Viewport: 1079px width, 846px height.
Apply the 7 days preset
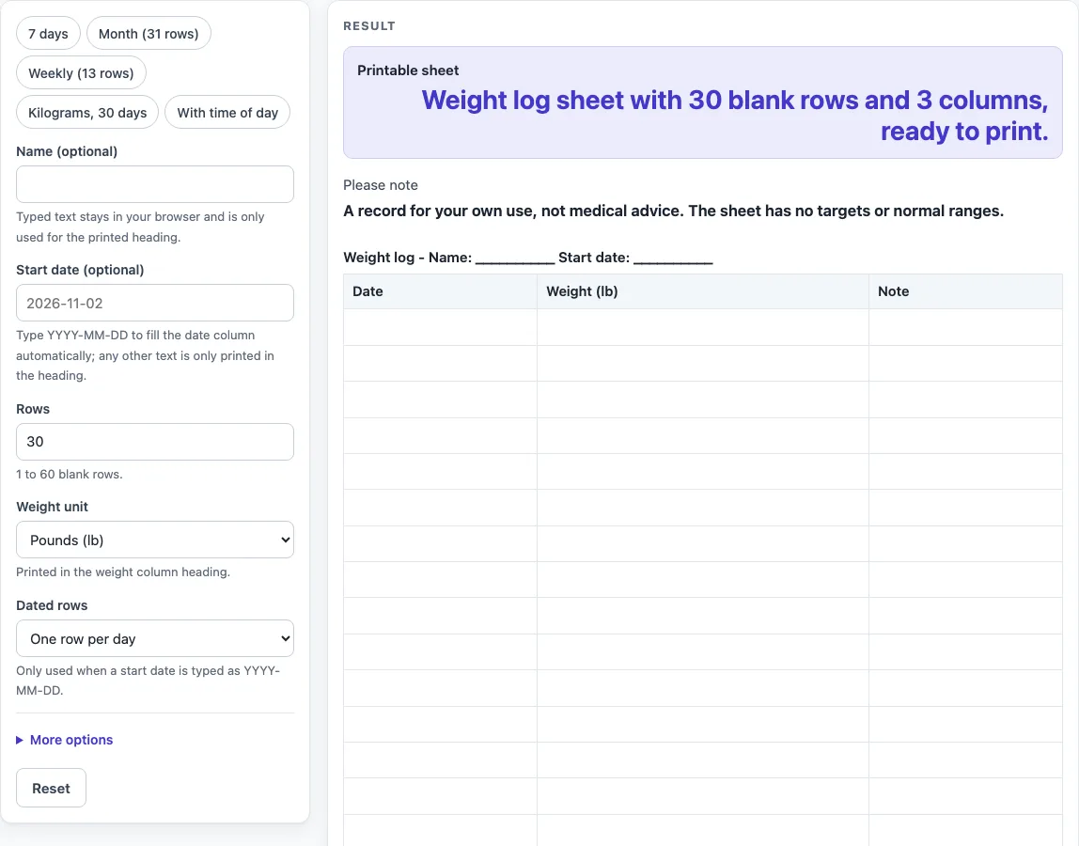(48, 34)
